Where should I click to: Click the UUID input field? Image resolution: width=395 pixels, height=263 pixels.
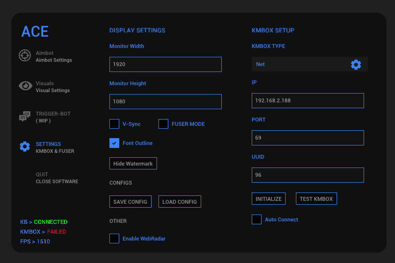coord(308,175)
